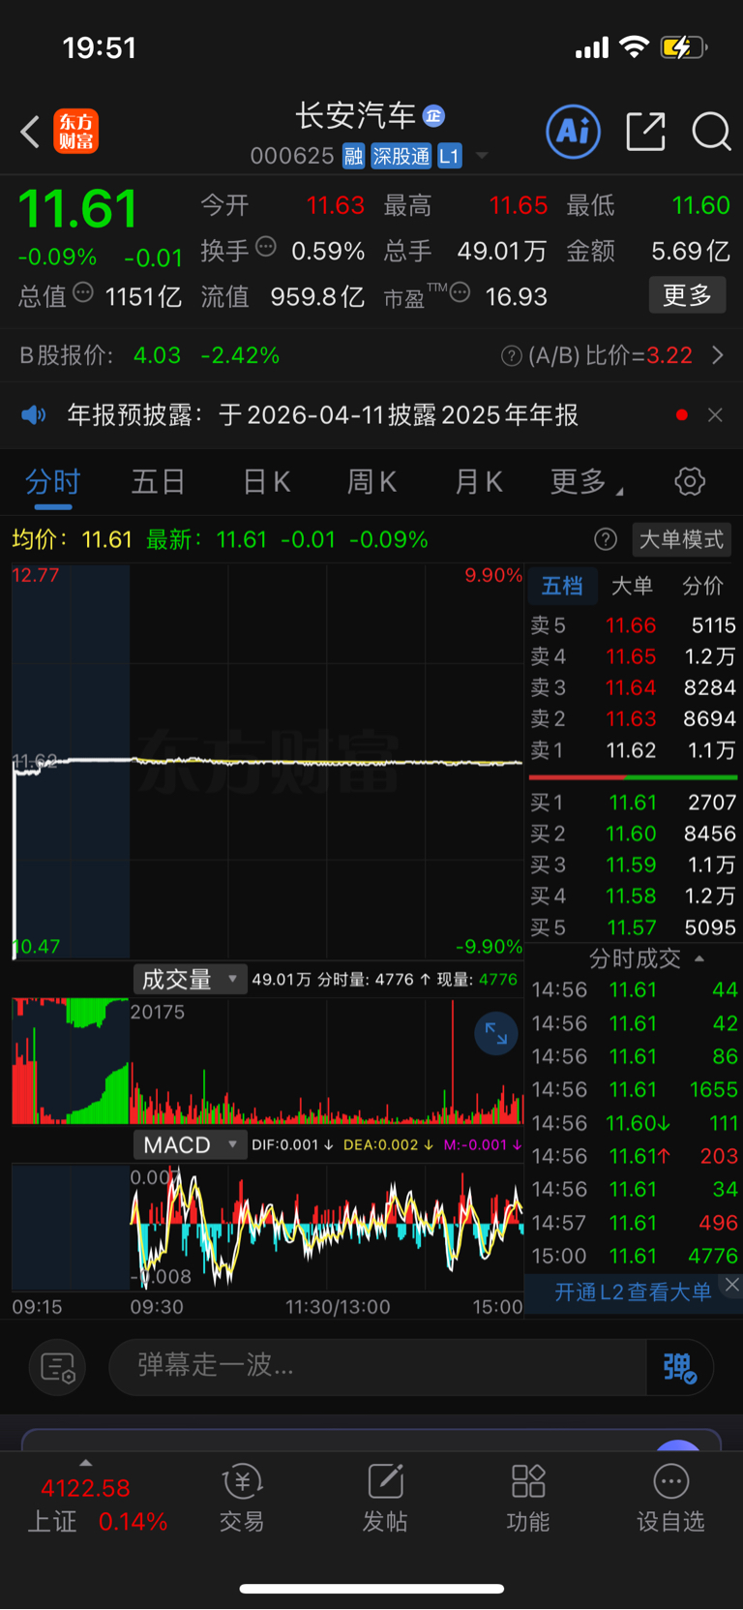Tap the announcement speaker icon
743x1610 pixels.
point(34,415)
